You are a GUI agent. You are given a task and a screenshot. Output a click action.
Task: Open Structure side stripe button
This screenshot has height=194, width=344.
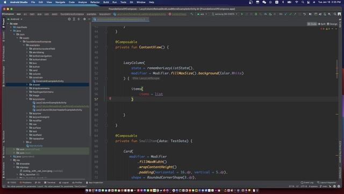tap(4, 136)
